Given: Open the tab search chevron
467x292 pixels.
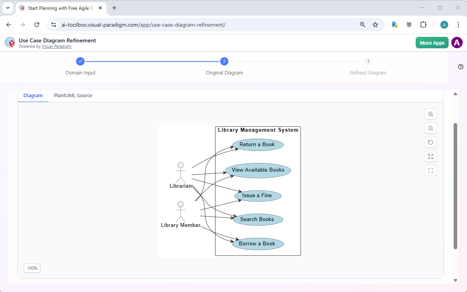Looking at the screenshot, I should pos(8,8).
